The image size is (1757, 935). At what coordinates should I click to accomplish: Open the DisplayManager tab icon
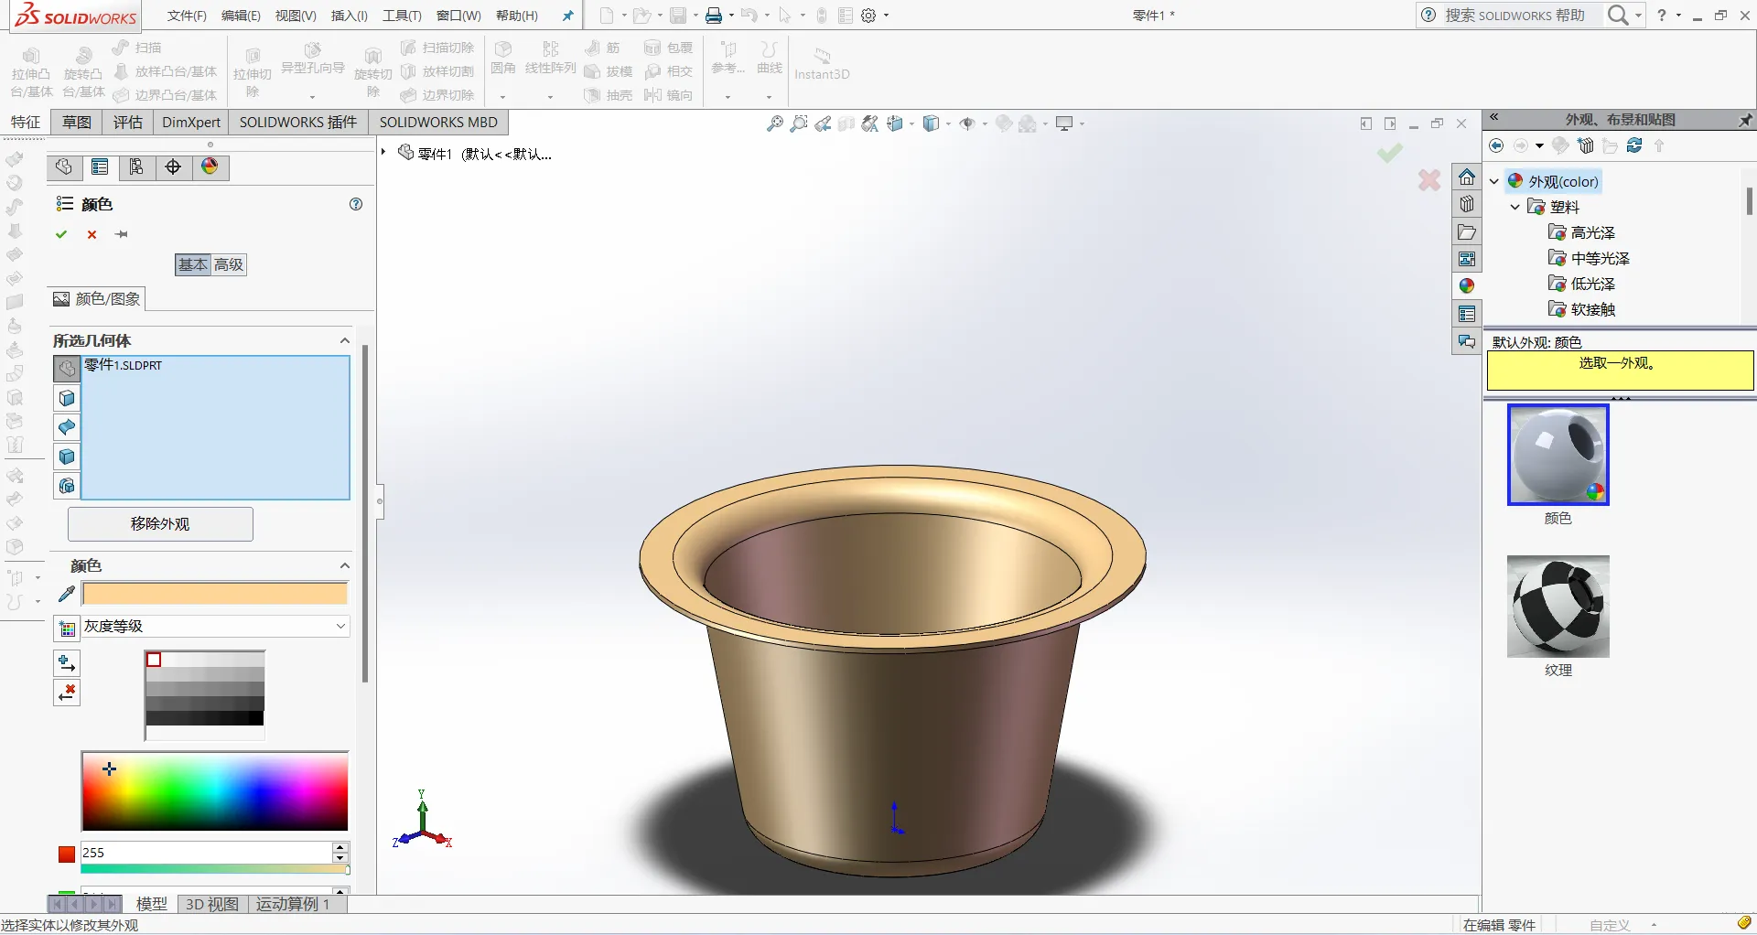[x=210, y=167]
